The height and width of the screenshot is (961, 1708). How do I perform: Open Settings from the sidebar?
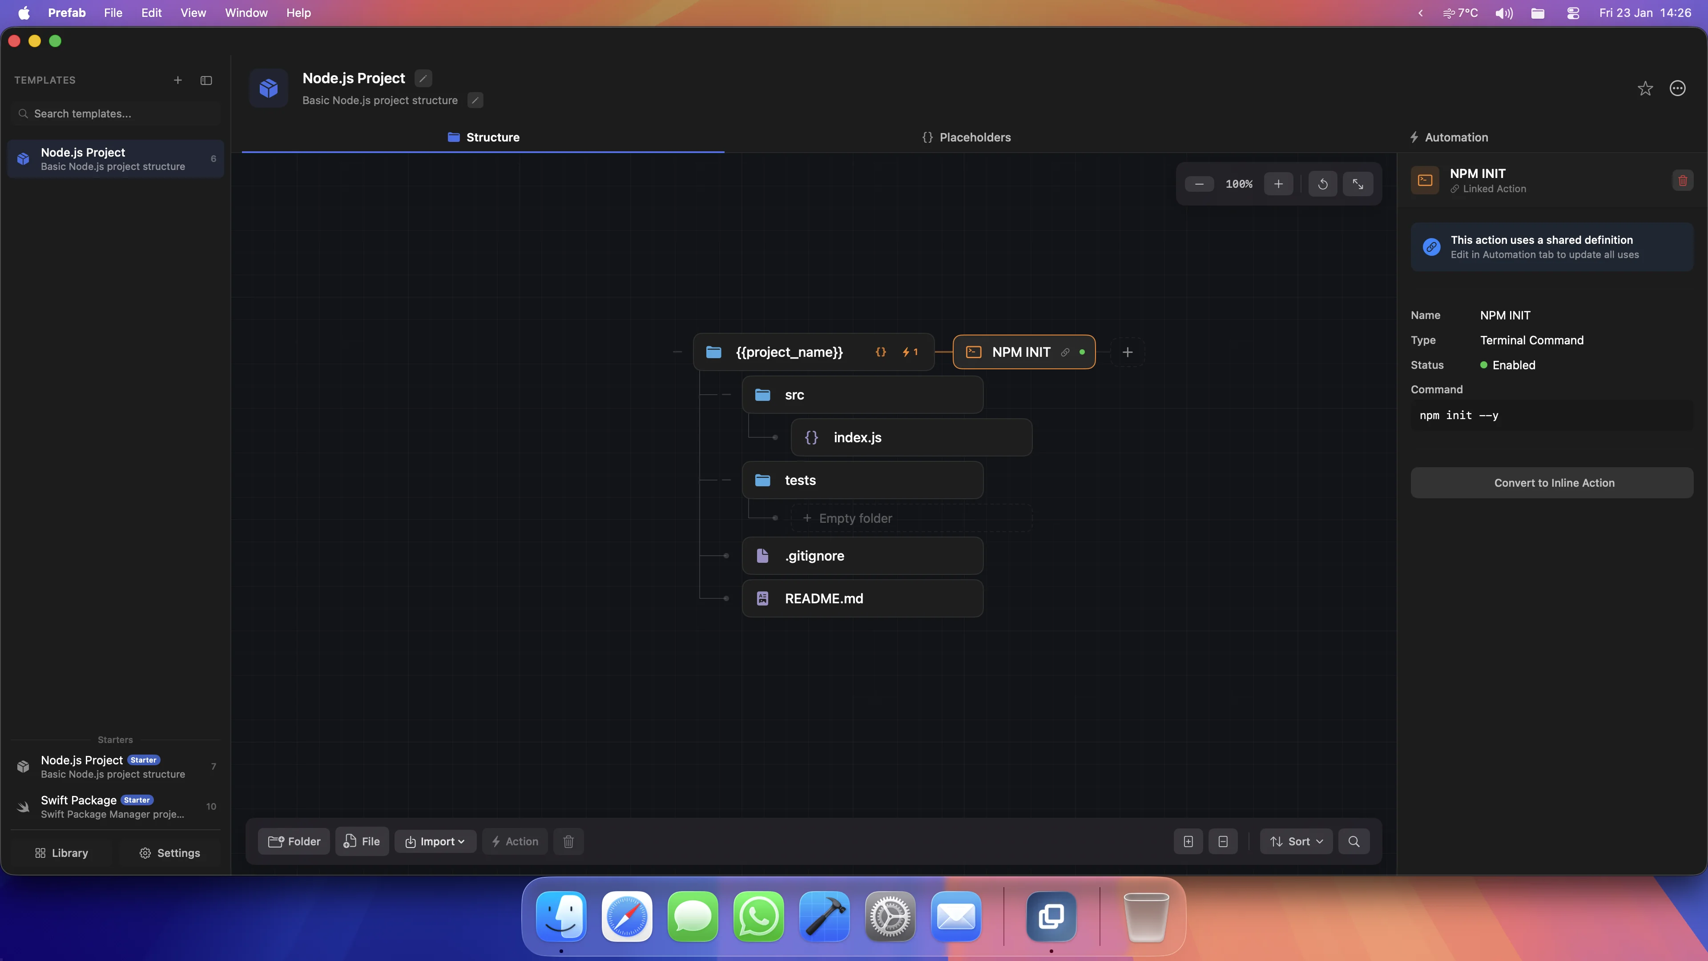click(169, 853)
